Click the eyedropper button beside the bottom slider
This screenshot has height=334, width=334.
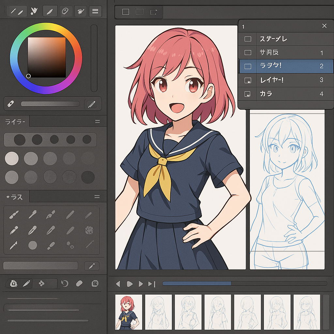coord(92,266)
